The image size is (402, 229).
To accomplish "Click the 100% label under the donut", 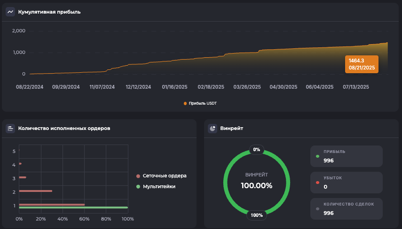I will coord(257,215).
